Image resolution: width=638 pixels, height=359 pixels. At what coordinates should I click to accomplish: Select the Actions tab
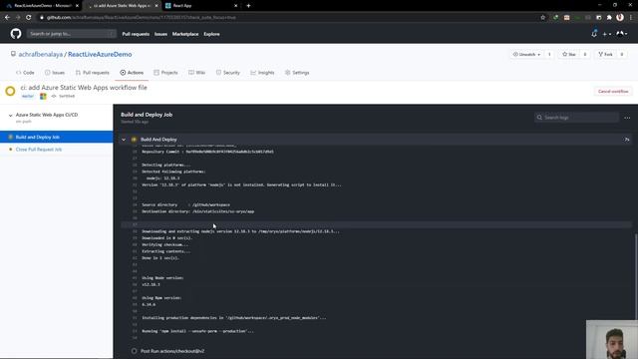tap(132, 73)
